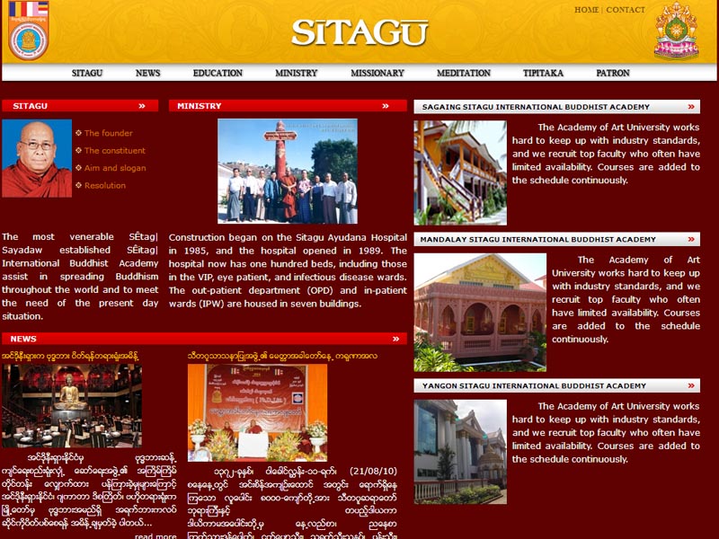The width and height of the screenshot is (719, 539).
Task: Select MINISTRY in the navigation bar
Action: pos(297,73)
